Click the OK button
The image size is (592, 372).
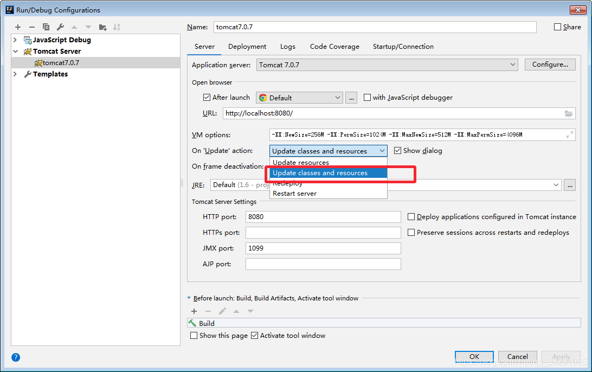pos(474,356)
